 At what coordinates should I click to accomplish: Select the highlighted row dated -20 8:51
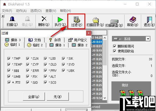(97, 42)
